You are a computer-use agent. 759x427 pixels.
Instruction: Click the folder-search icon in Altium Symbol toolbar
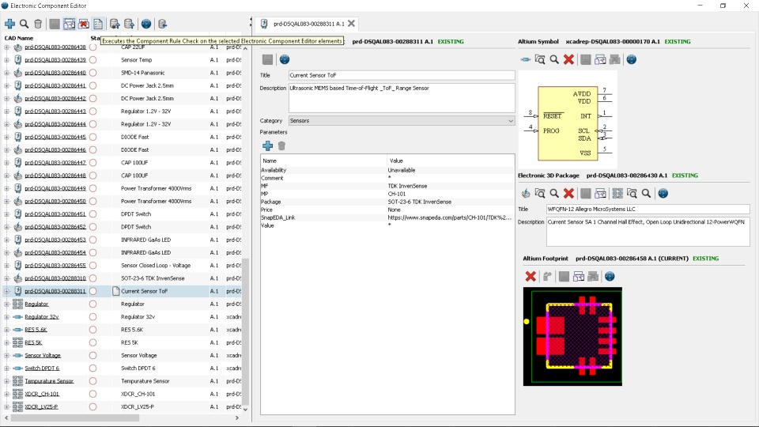tap(540, 59)
